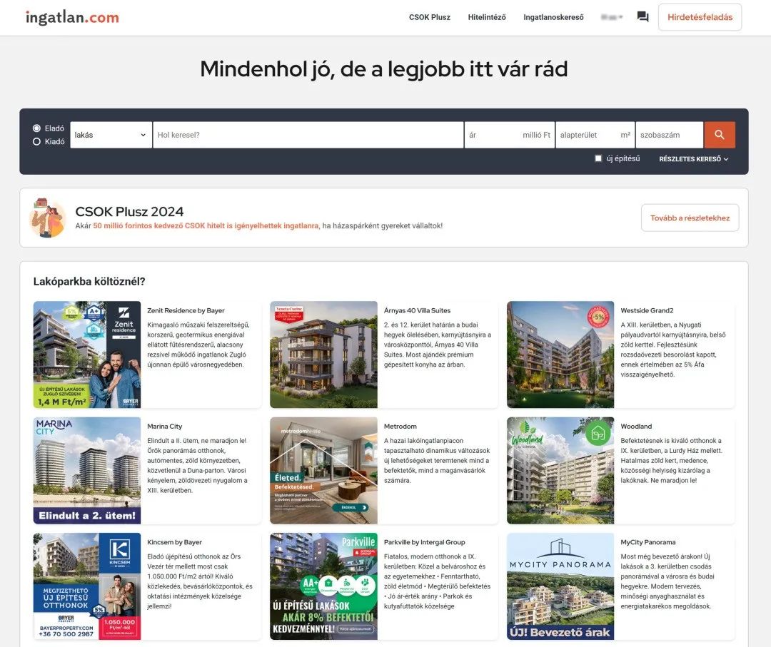The width and height of the screenshot is (771, 647).
Task: Select the Kiadó radio button
Action: (x=37, y=142)
